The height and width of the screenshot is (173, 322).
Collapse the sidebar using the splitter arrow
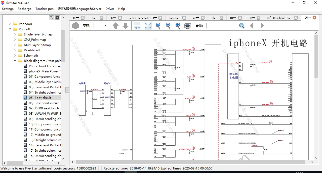coord(67,90)
